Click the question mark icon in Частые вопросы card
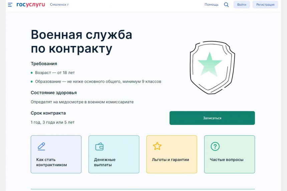Image resolution: width=287 pixels, height=191 pixels. (x=215, y=146)
